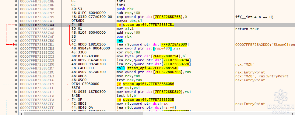Toggle breakpoint dot at address 00007FFB72885CD7
The width and height of the screenshot is (295, 115).
point(16,68)
